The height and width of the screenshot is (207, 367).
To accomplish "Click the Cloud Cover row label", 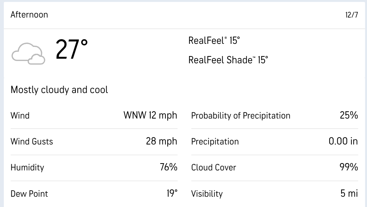I will pos(213,167).
